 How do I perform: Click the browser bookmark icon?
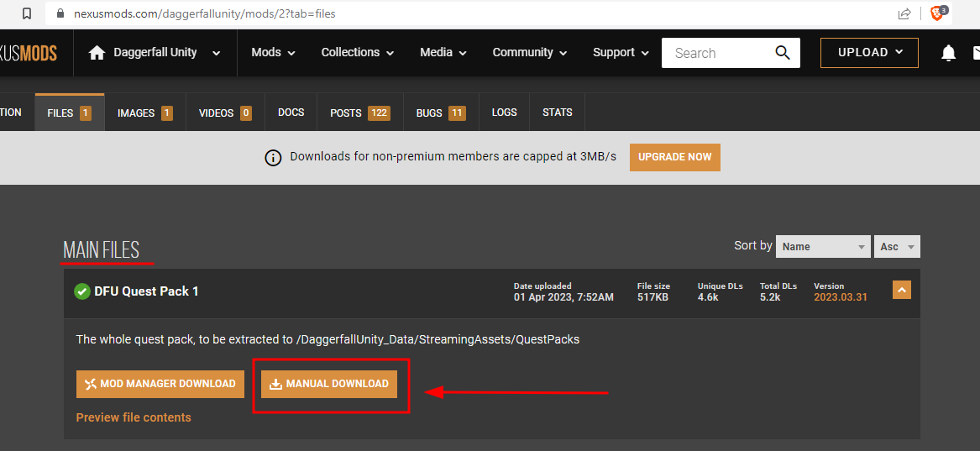tap(27, 13)
